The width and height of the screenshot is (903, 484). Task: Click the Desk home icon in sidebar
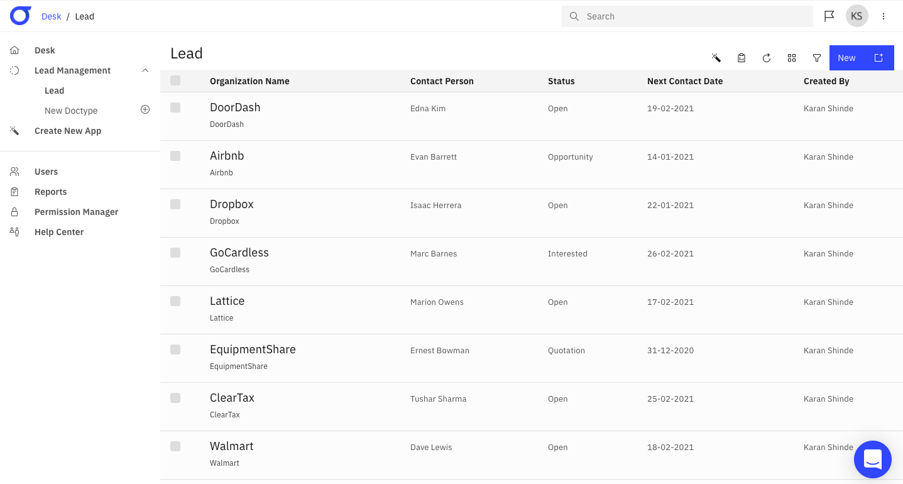(x=14, y=50)
